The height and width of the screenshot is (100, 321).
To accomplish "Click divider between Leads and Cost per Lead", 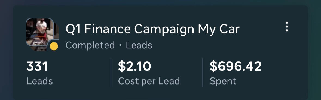I will pyautogui.click(x=111, y=72).
